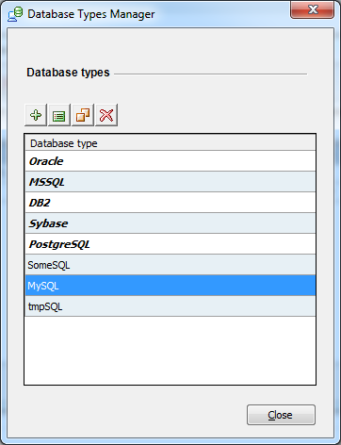
Task: Click the Database type column header
Action: pyautogui.click(x=170, y=143)
